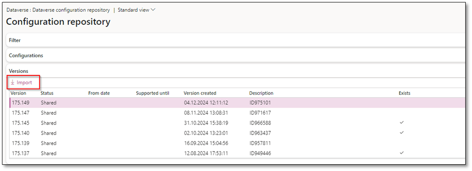Click created date 31.10.2024 15:38:19
The height and width of the screenshot is (171, 472).
(x=206, y=123)
